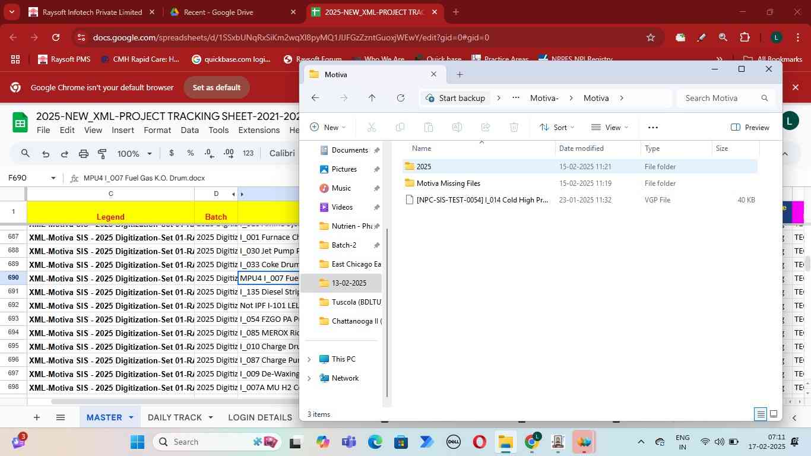
Task: Open the New dropdown in Explorer
Action: point(328,127)
